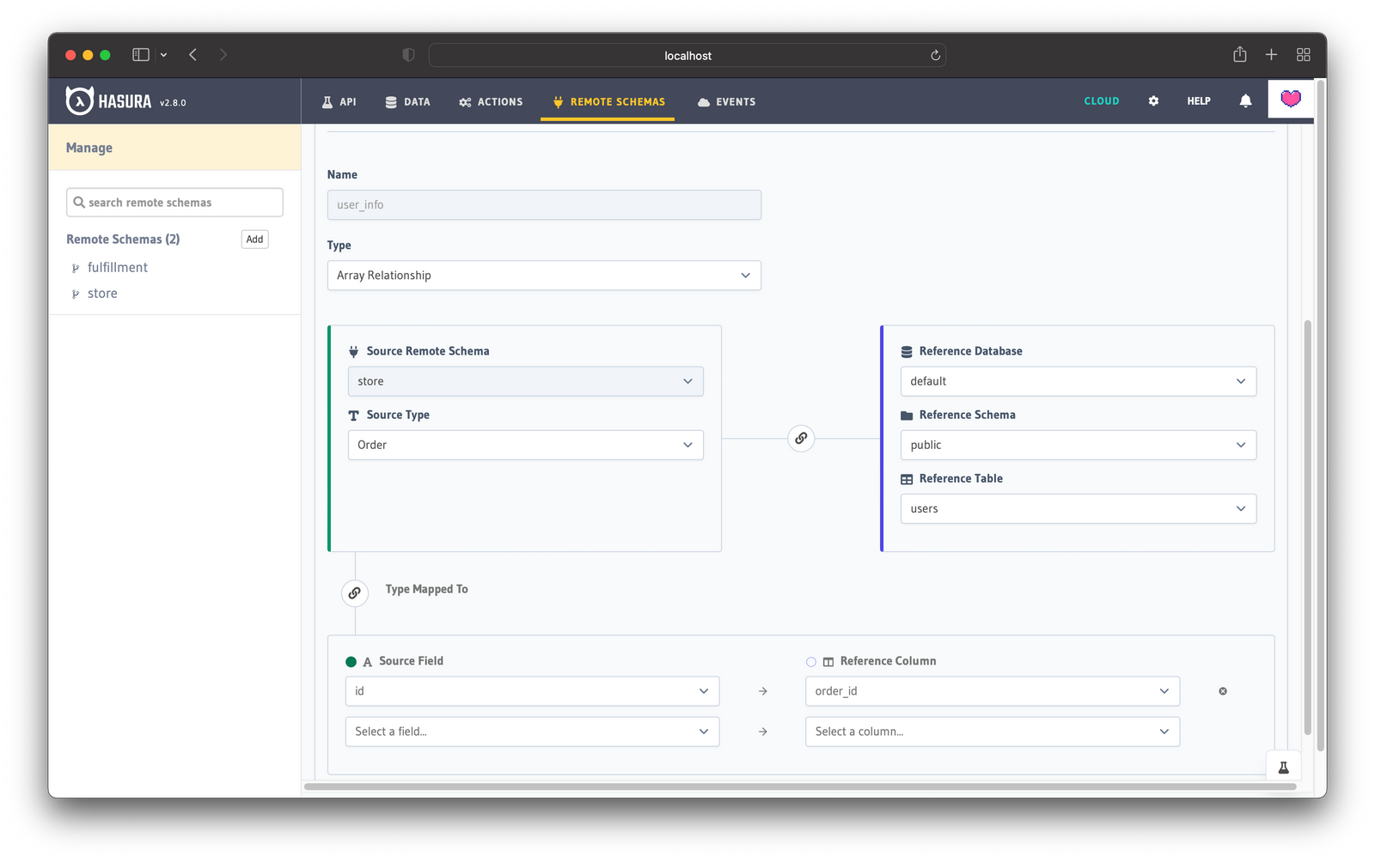1375x862 pixels.
Task: Click the Add button next to Remote Schemas
Action: point(254,239)
